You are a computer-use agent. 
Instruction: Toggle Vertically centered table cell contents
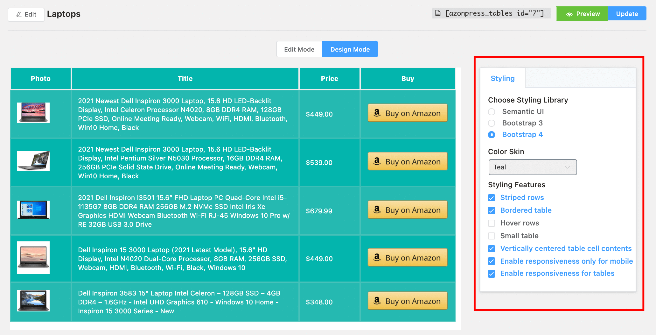492,249
